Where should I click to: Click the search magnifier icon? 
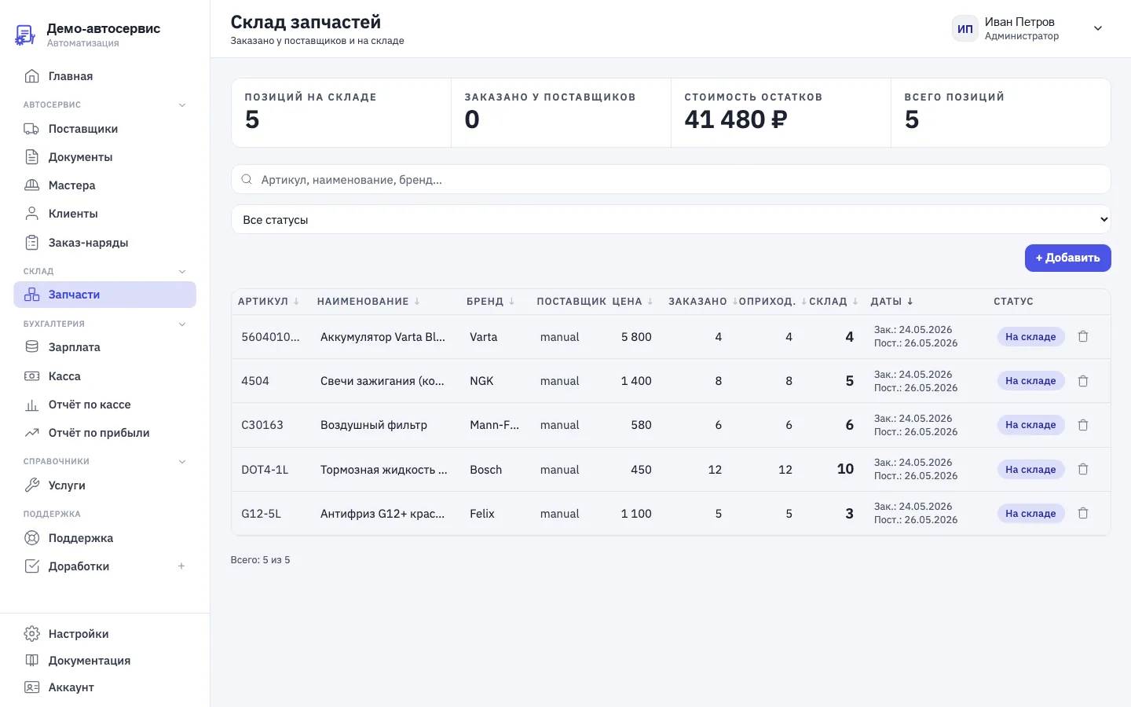pos(247,179)
